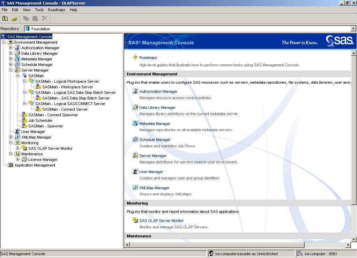Click Roadmaps icon in right pane
Viewport: 357px width, 258px height.
click(135, 57)
